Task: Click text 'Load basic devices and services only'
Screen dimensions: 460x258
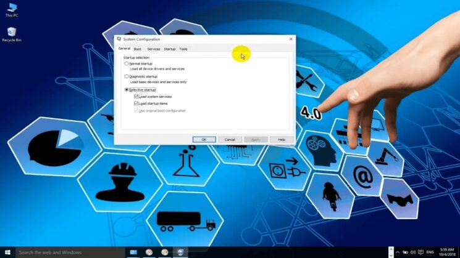Action: tap(159, 82)
